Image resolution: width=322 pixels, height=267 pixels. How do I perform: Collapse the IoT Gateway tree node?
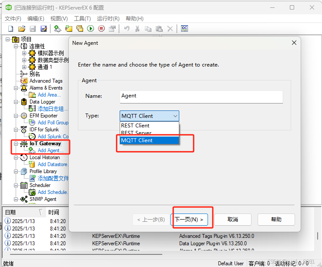pyautogui.click(x=16, y=144)
